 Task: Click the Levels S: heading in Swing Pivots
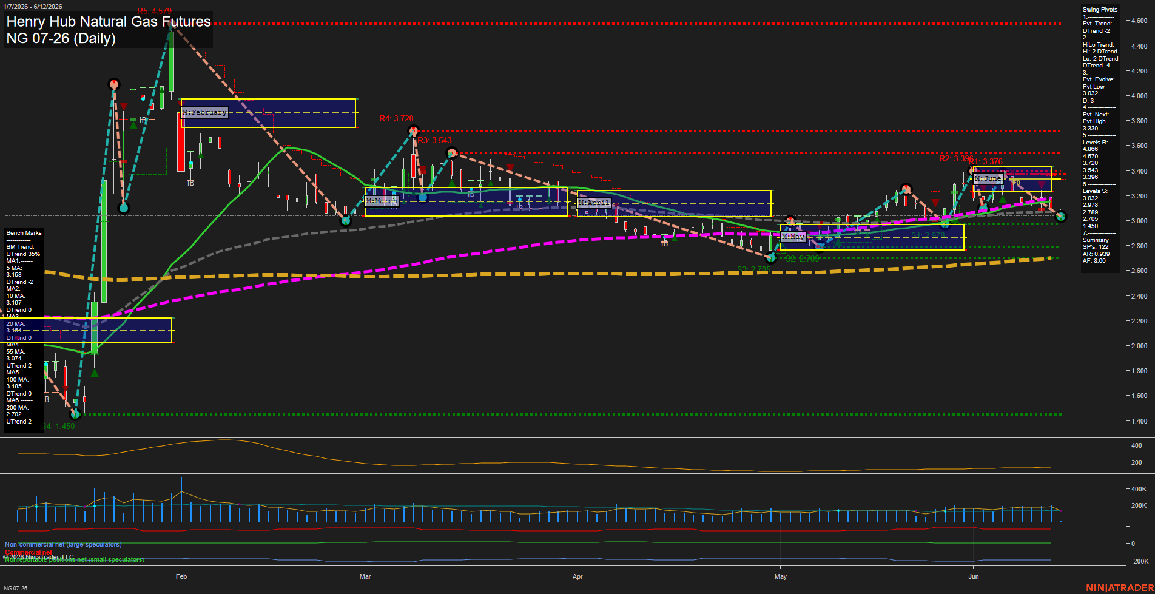pyautogui.click(x=1095, y=191)
